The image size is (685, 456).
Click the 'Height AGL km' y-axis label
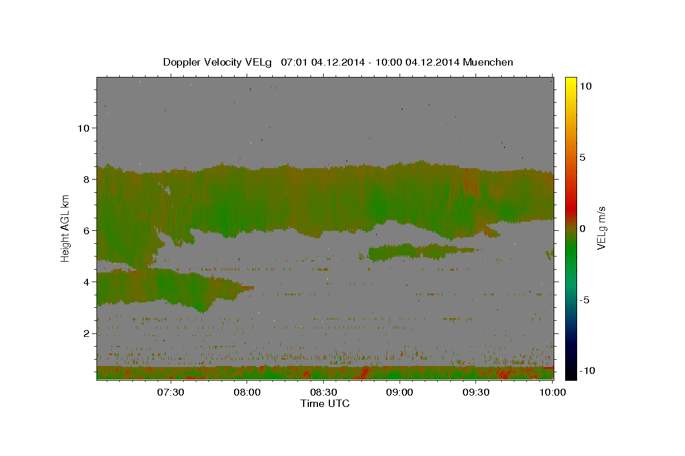[x=66, y=228]
